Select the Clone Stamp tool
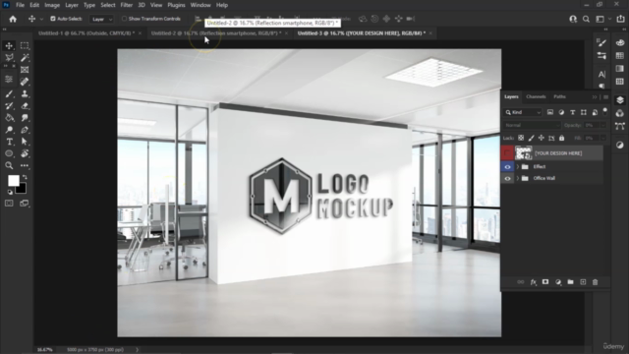The image size is (629, 354). click(25, 94)
